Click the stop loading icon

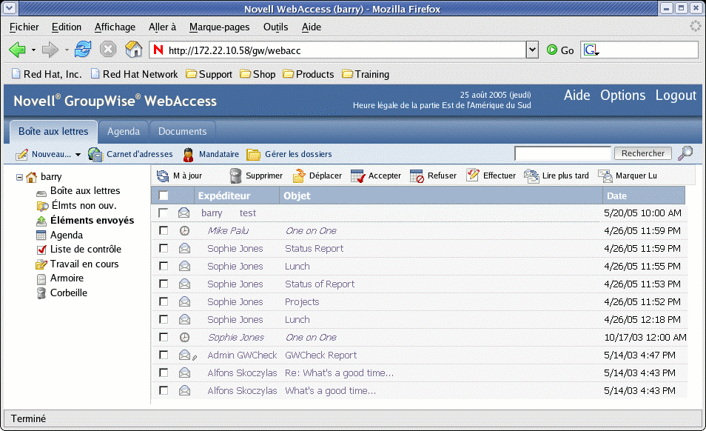click(x=108, y=49)
